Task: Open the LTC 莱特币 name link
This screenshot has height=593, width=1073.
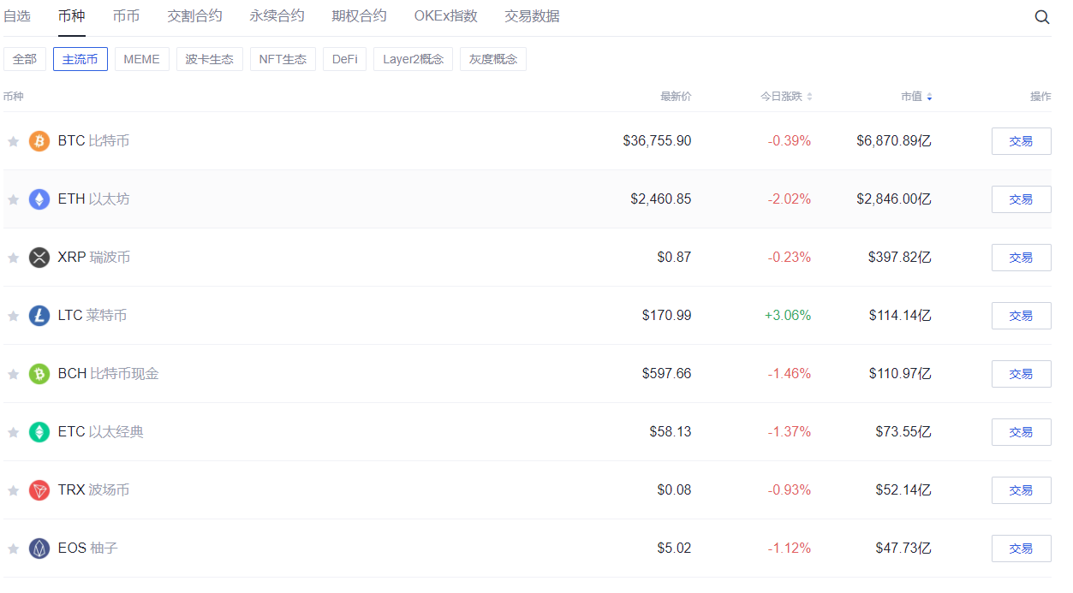Action: (x=92, y=316)
